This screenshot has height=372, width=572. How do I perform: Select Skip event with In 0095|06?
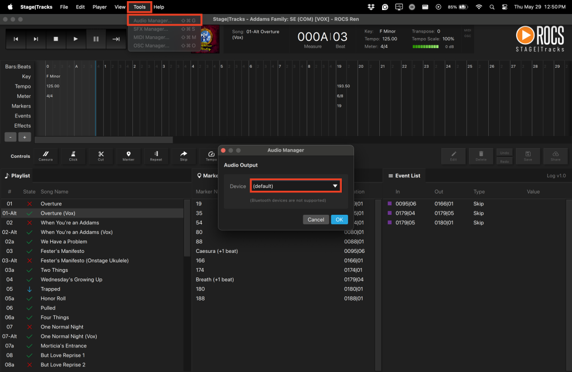point(475,204)
